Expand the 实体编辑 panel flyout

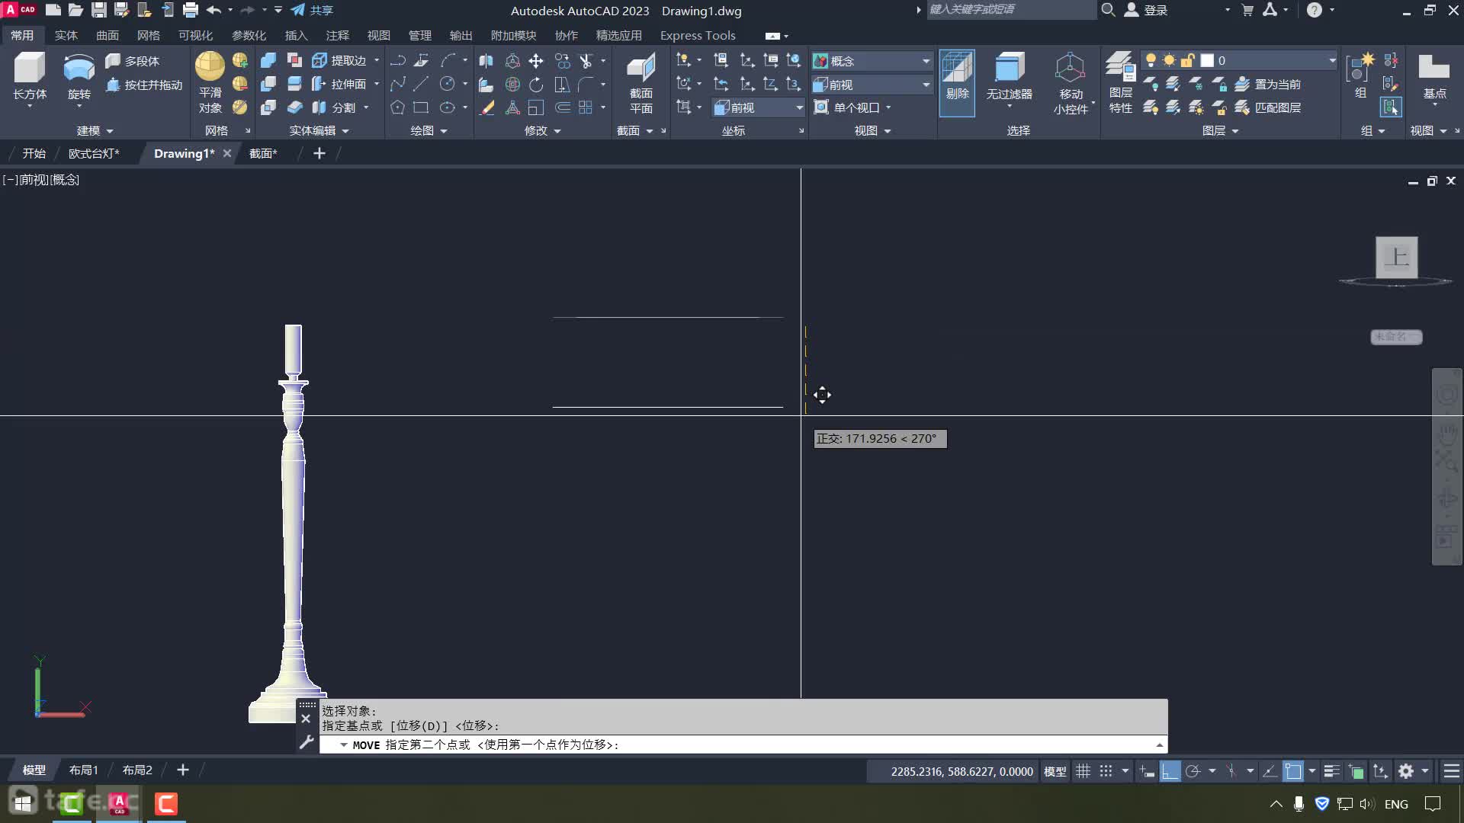319,130
